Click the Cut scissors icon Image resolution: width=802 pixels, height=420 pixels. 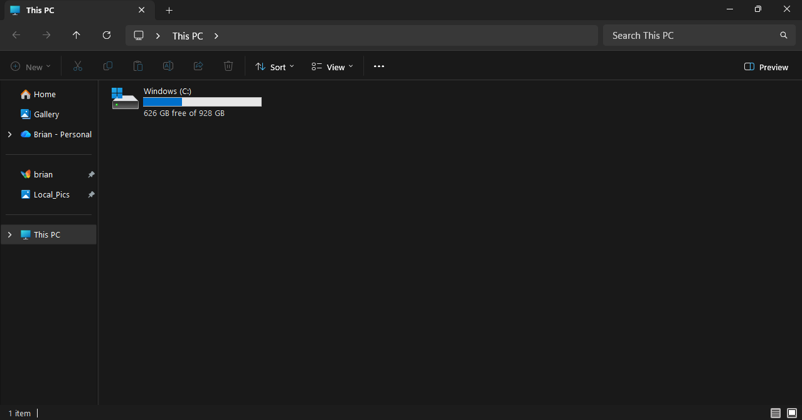[x=78, y=66]
